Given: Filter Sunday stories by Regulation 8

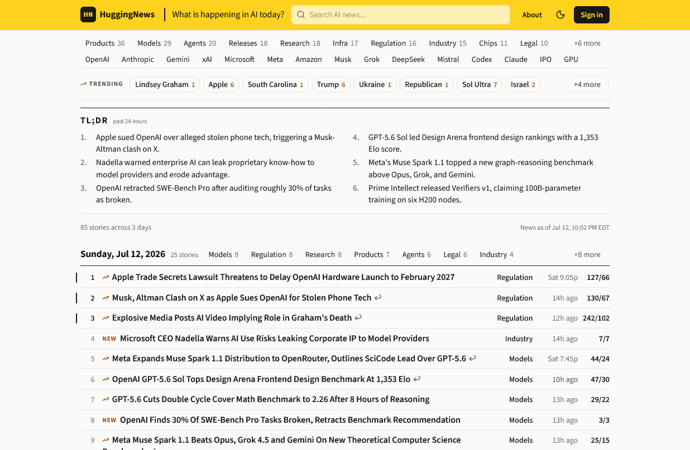Looking at the screenshot, I should (272, 254).
